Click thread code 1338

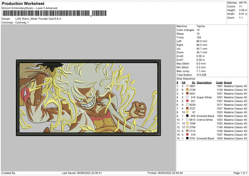tap(220, 131)
